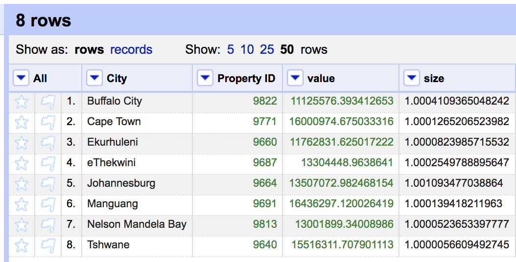The height and width of the screenshot is (262, 516).
Task: Open the value column dropdown menu
Action: coord(295,78)
